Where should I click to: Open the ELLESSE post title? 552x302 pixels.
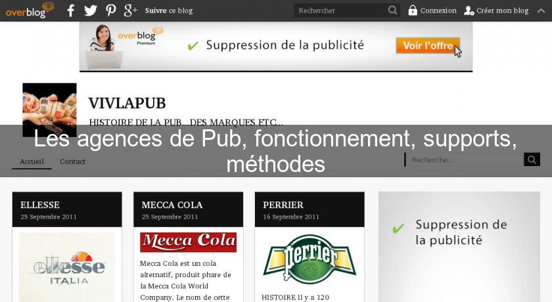point(40,205)
